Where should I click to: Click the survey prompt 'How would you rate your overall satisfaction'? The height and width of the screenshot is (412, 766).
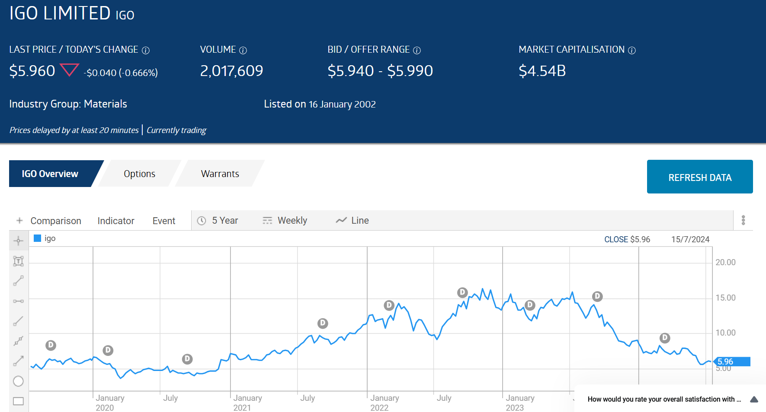click(x=664, y=399)
